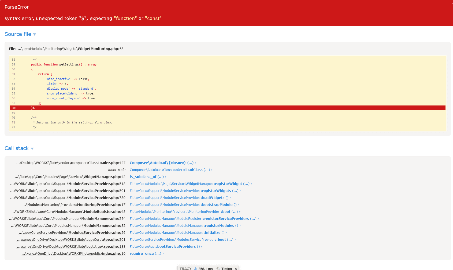
Task: Open the WidgetManager.php:42 source link
Action: (70, 177)
